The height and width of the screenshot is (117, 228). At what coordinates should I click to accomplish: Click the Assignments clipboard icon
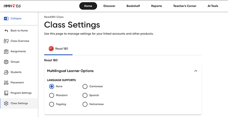coord(6,52)
